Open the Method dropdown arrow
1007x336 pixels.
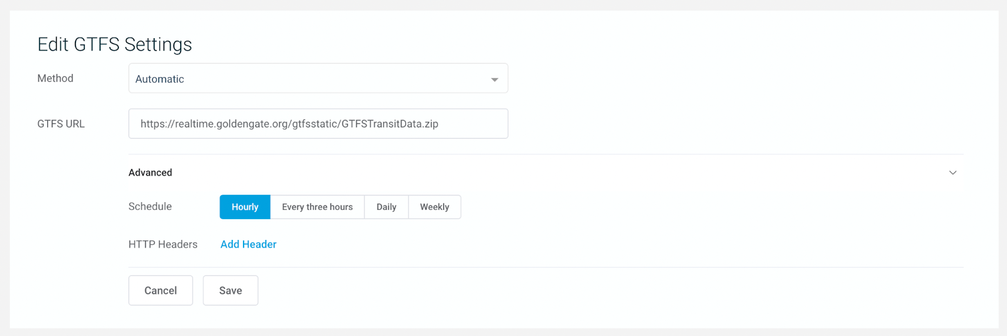pos(495,80)
